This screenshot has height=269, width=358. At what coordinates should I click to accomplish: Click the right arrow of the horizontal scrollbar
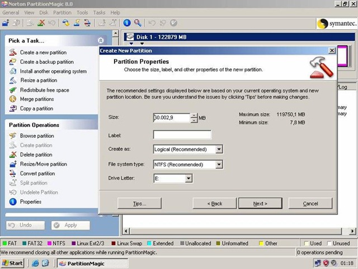pos(352,231)
